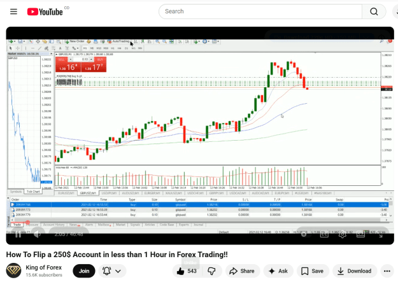Select the crosshair tool in MetaTrader
398x282 pixels.
pyautogui.click(x=18, y=48)
